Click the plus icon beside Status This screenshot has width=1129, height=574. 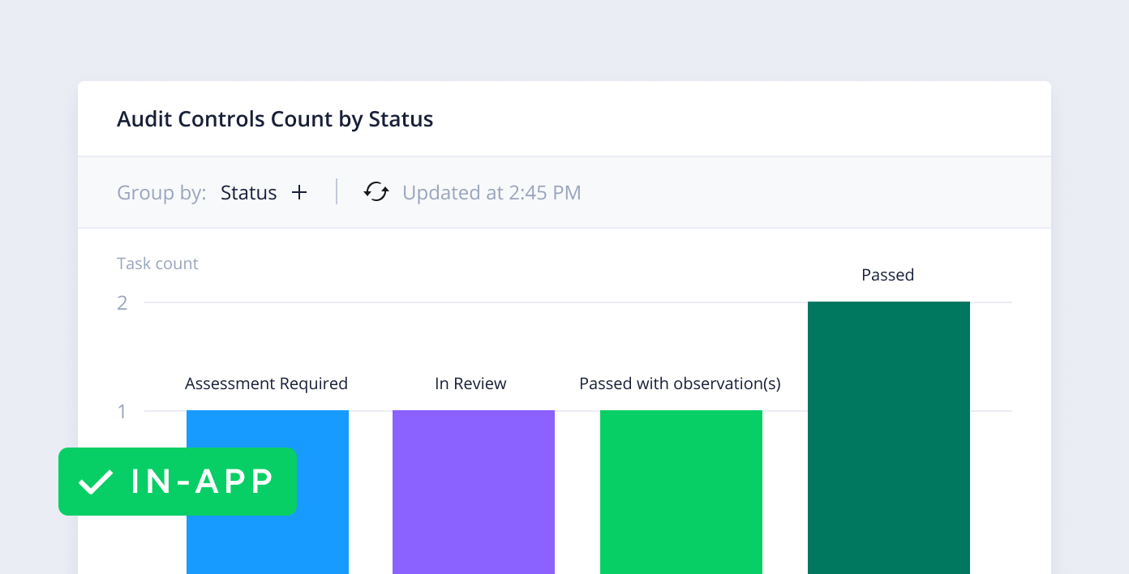tap(299, 193)
